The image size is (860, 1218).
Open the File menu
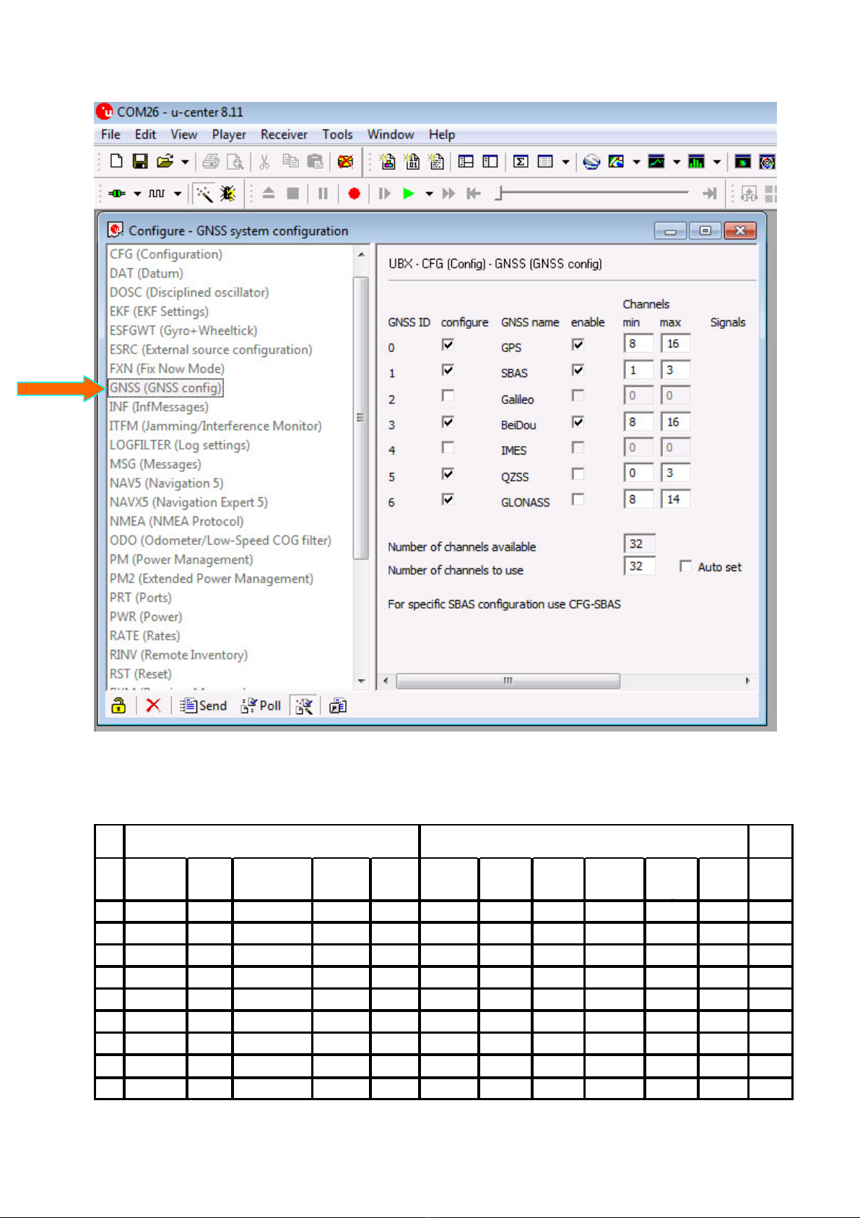[110, 134]
